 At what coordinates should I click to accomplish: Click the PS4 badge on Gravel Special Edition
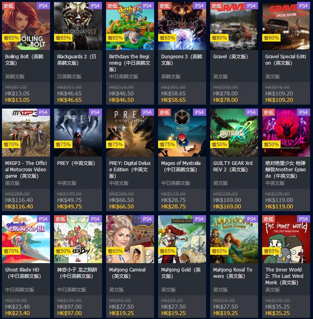point(303,6)
